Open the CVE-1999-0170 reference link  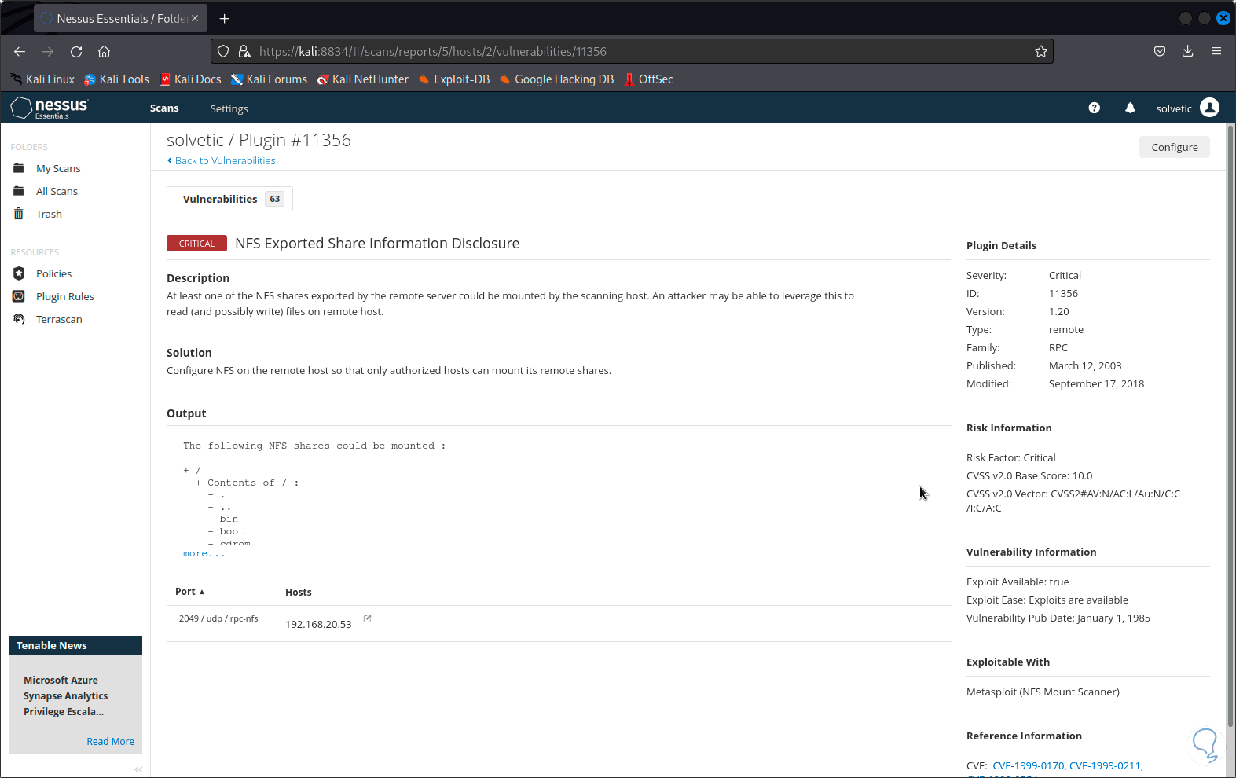pyautogui.click(x=1028, y=765)
